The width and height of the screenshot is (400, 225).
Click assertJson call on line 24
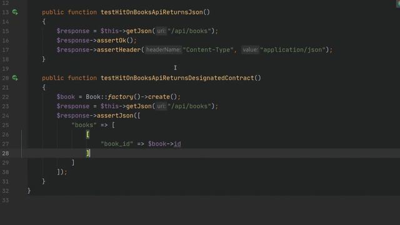(x=115, y=116)
